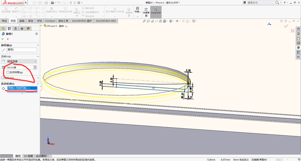The image size is (301, 161).
Task: Open the DisplayManager color ball tab icon
Action: 28,28
